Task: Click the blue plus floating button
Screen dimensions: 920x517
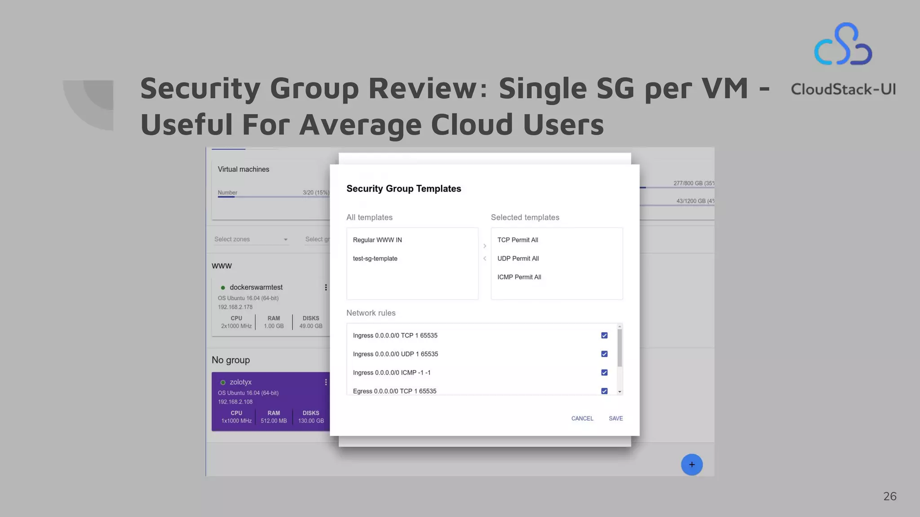Action: click(691, 464)
